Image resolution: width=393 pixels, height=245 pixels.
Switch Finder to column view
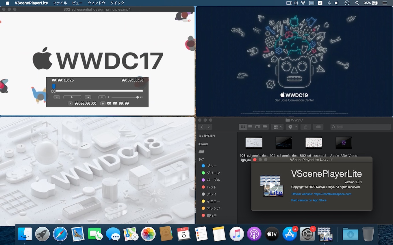pyautogui.click(x=257, y=127)
